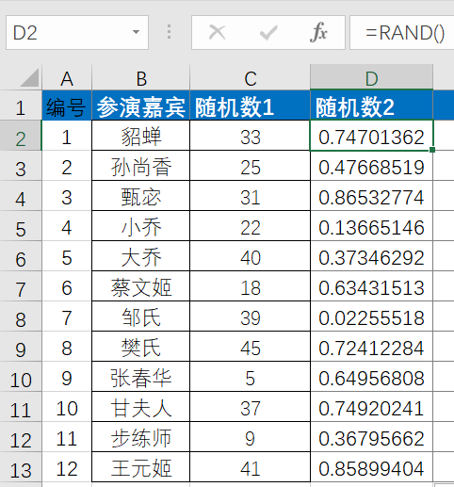
Task: Select cell containing 甘夫人
Action: [141, 407]
